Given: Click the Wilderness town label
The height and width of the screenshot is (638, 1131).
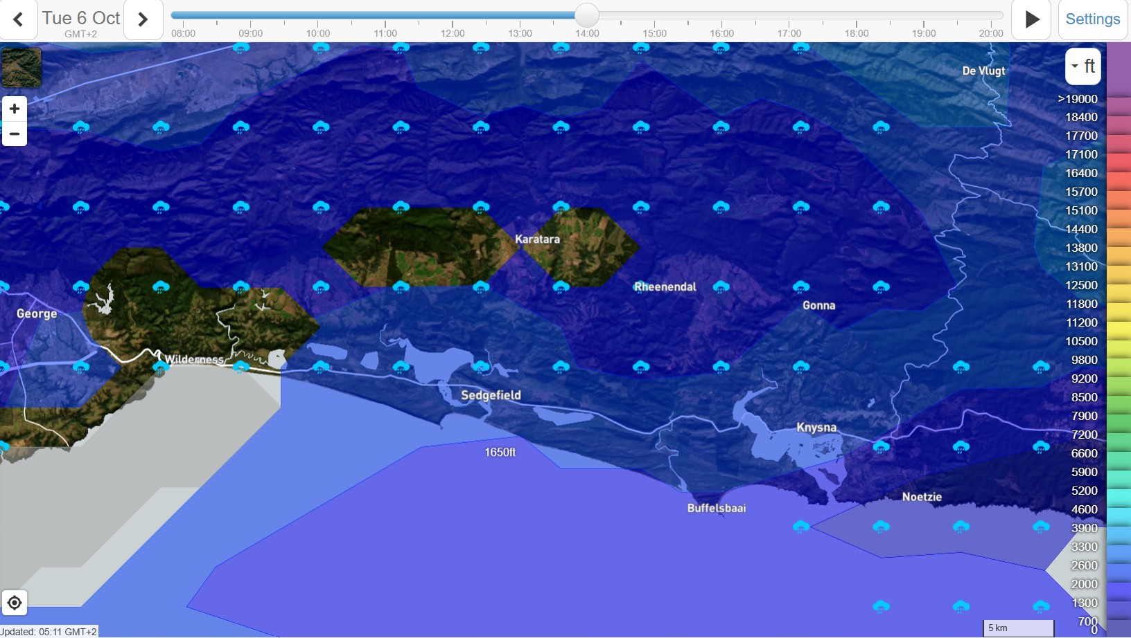Looking at the screenshot, I should [194, 359].
